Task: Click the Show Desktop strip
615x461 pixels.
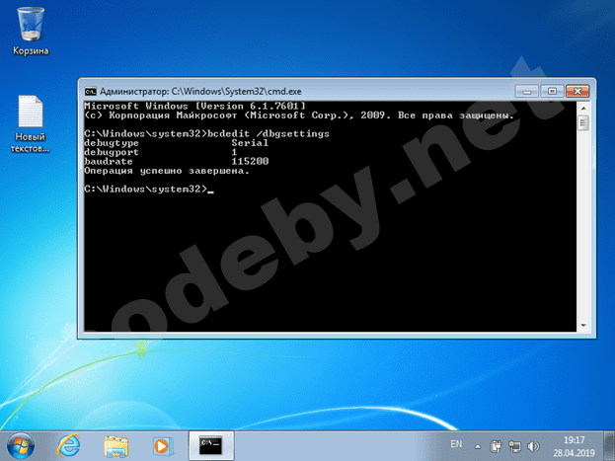Action: 609,445
